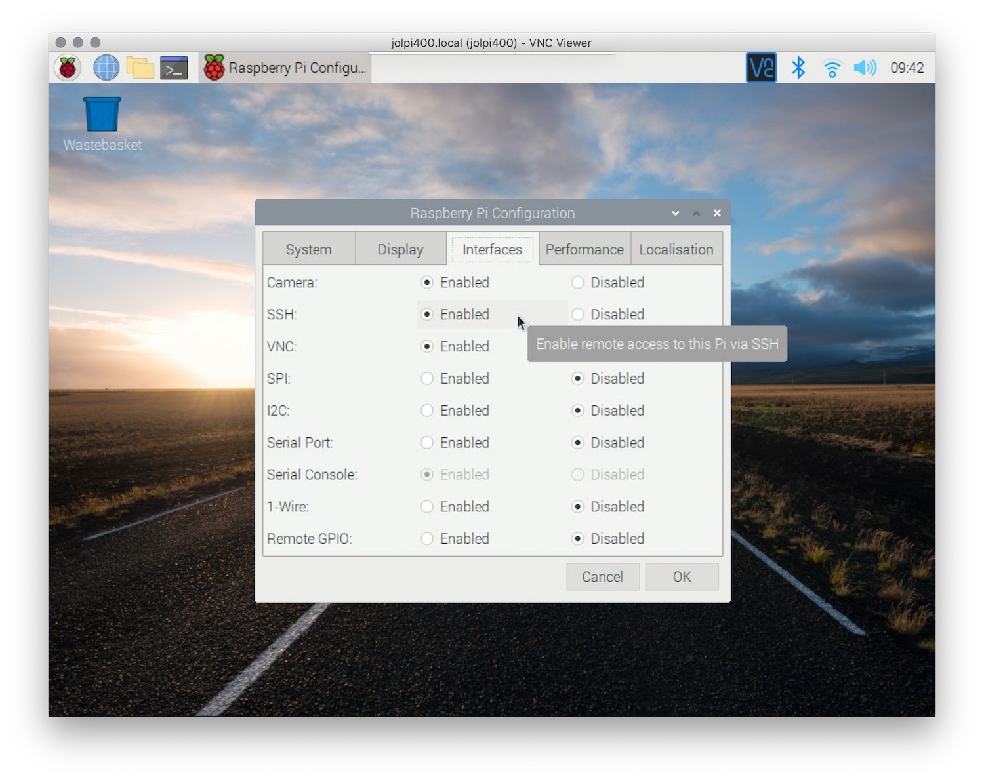Confirm settings with the OK button

(682, 576)
